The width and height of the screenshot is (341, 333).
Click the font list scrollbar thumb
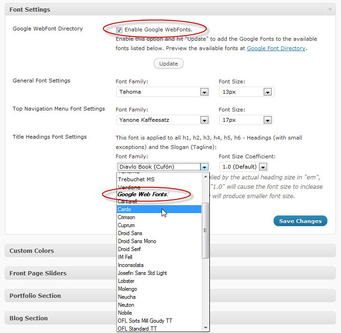(205, 230)
